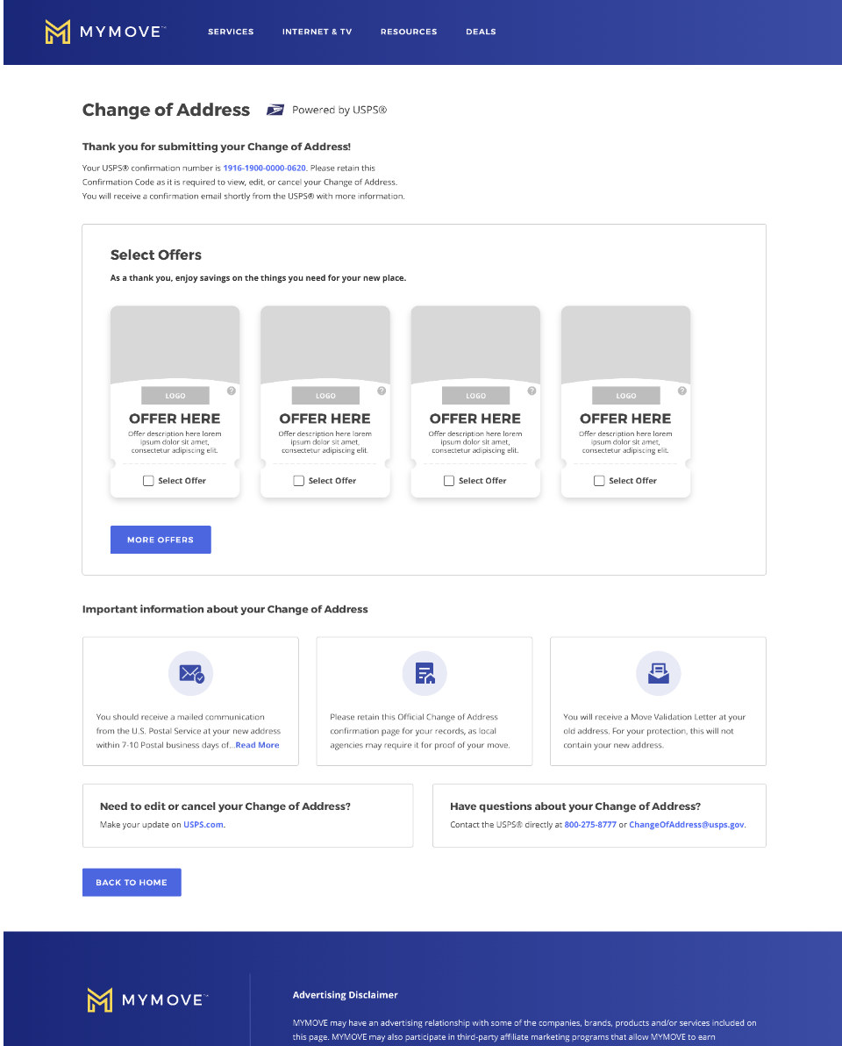
Task: Click the LOGO placeholder on the fourth offer card
Action: tap(626, 396)
